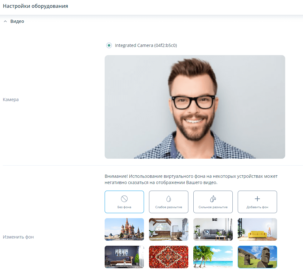Choose the dark blue room background

pyautogui.click(x=124, y=257)
